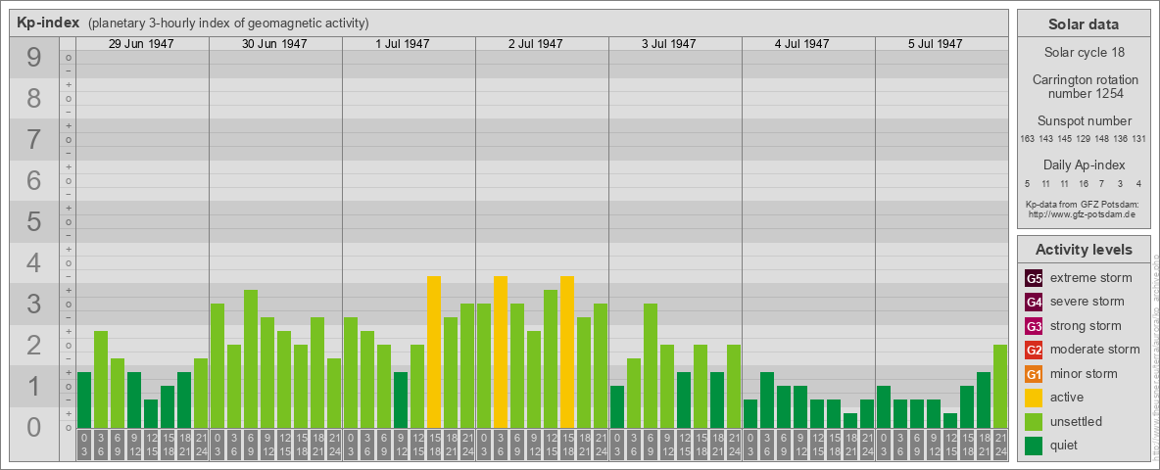Click the 'Sunspot number' label

(1084, 121)
